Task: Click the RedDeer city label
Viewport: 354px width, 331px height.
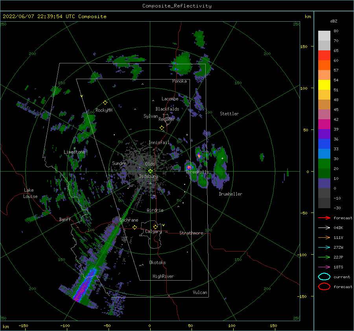Action: [167, 119]
